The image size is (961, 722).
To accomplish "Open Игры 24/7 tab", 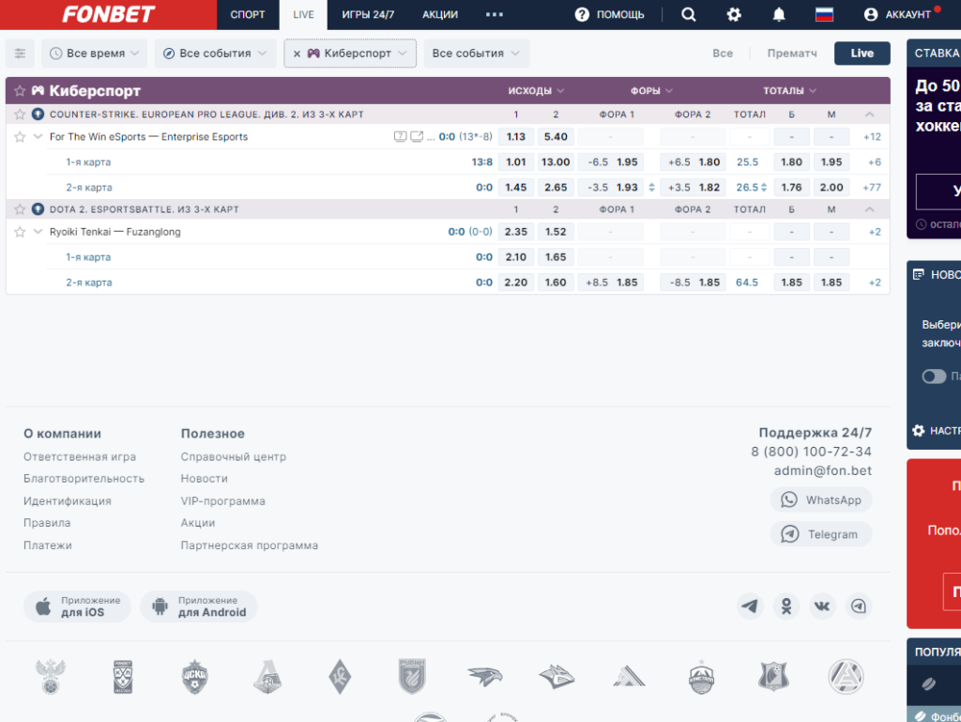I will point(368,15).
